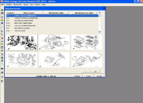Click the << previous page button
Image resolution: width=143 pixels, height=103 pixels.
pos(85,71)
